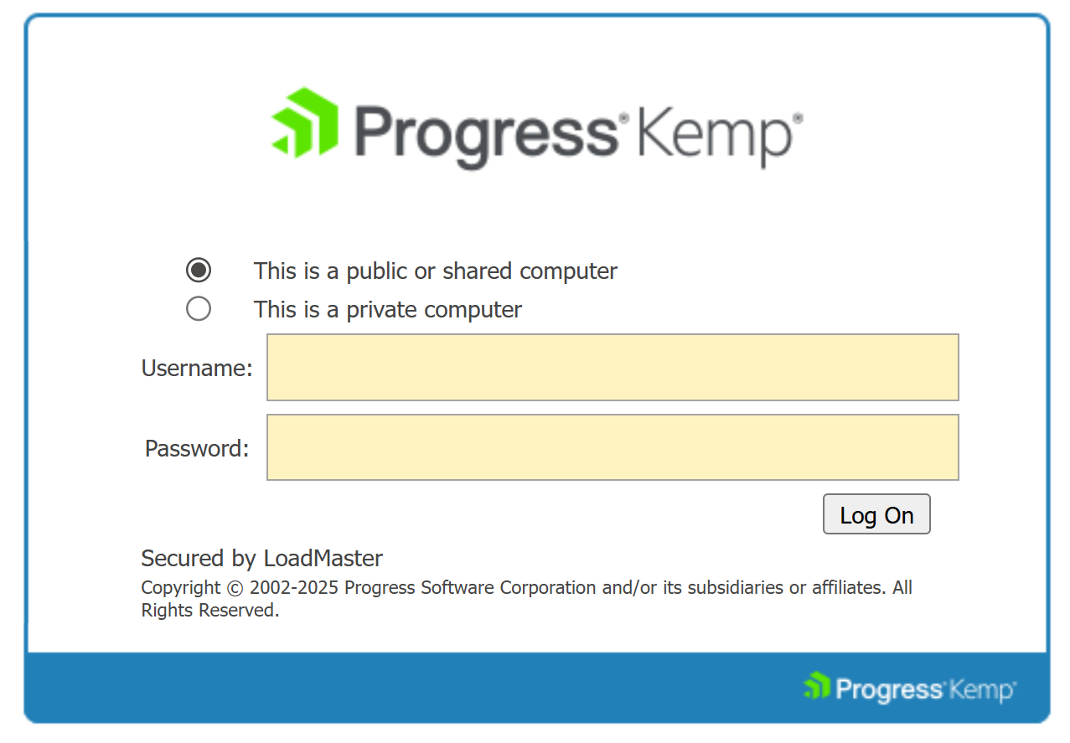Click the "Password:" field label
This screenshot has height=743, width=1070.
tap(197, 449)
